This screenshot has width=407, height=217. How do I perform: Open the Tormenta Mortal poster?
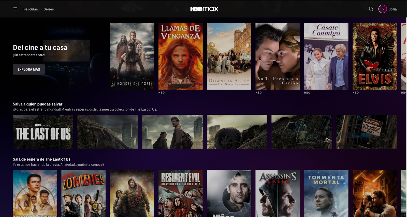(326, 193)
